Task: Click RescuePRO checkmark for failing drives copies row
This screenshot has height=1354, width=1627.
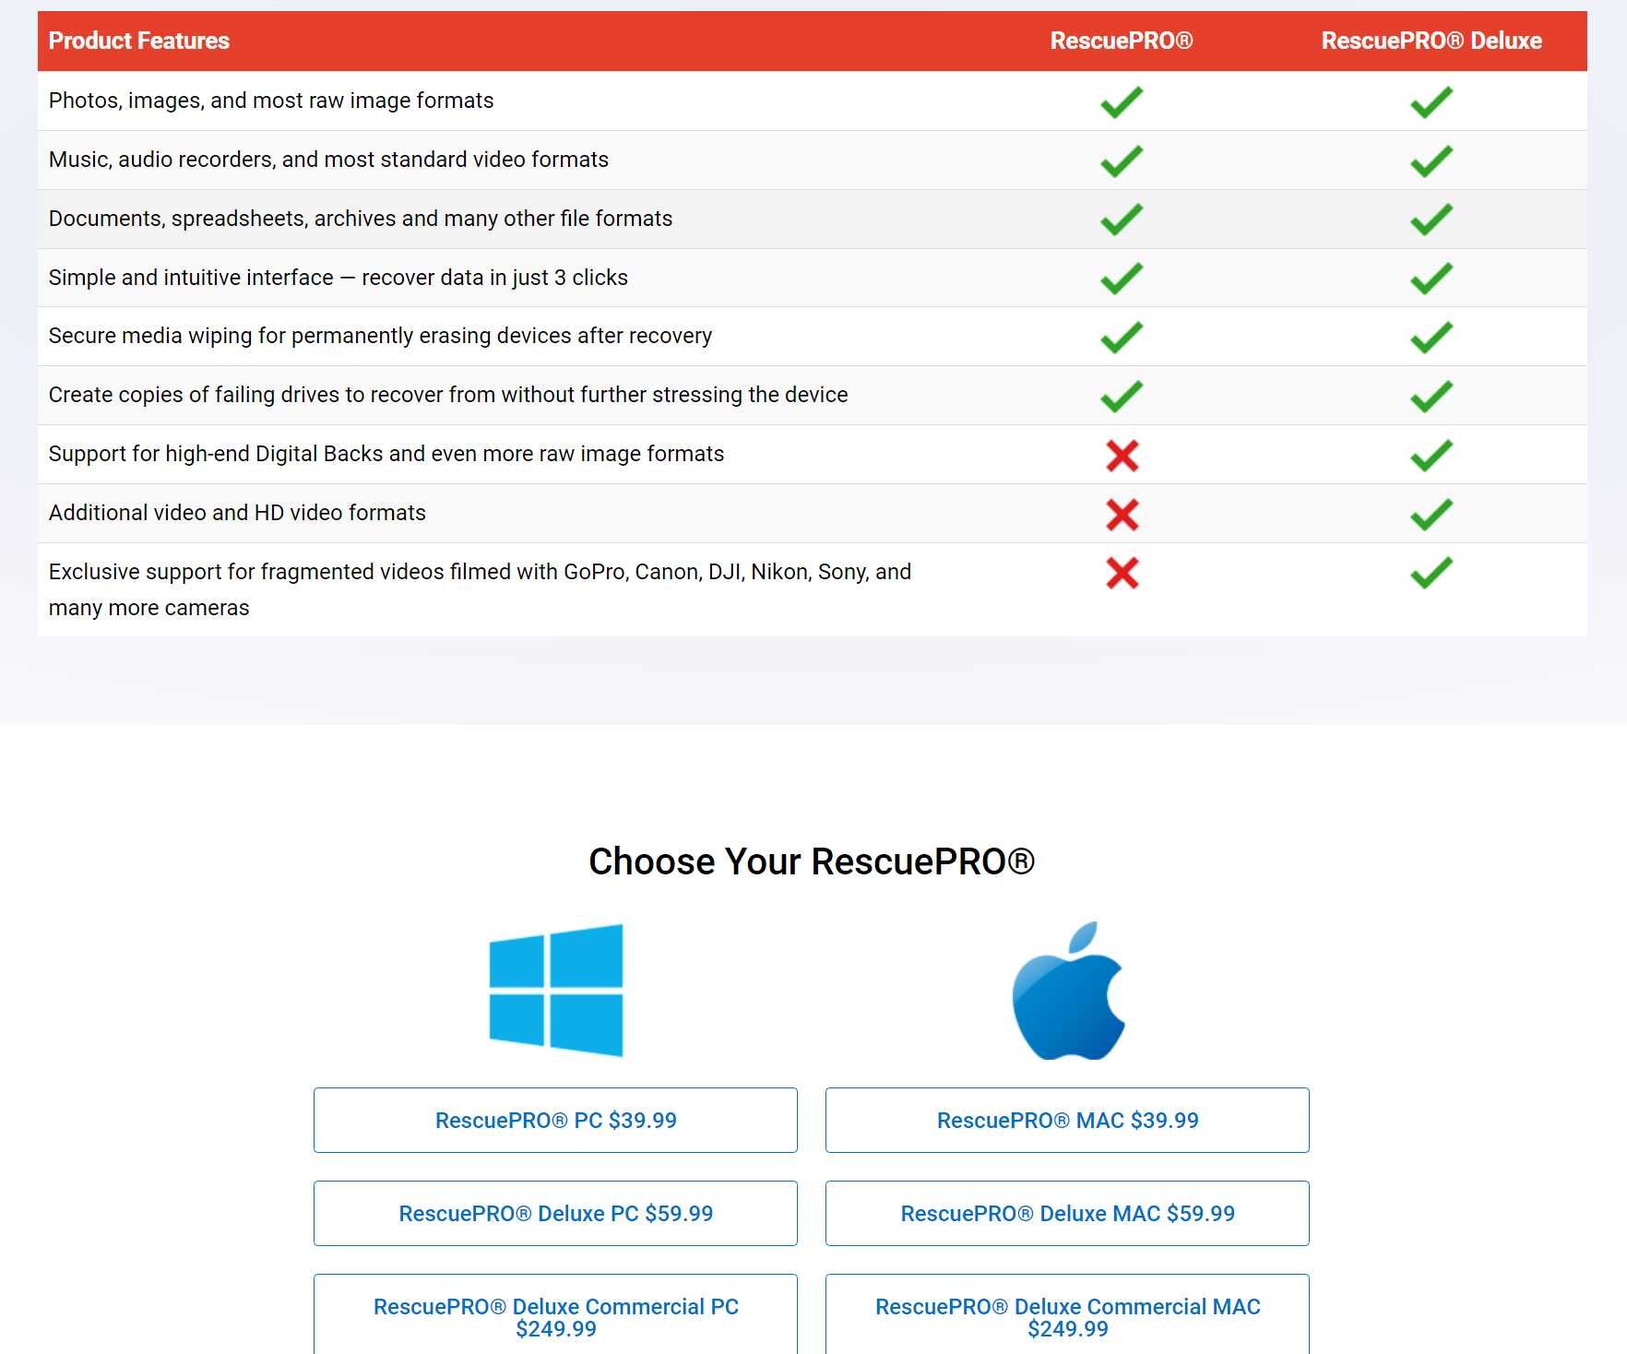Action: pos(1122,397)
